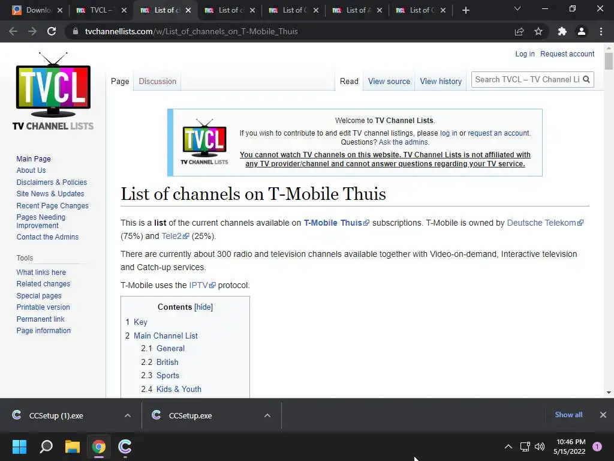This screenshot has width=614, height=461.
Task: Click the Chrome taskbar icon
Action: point(99,446)
